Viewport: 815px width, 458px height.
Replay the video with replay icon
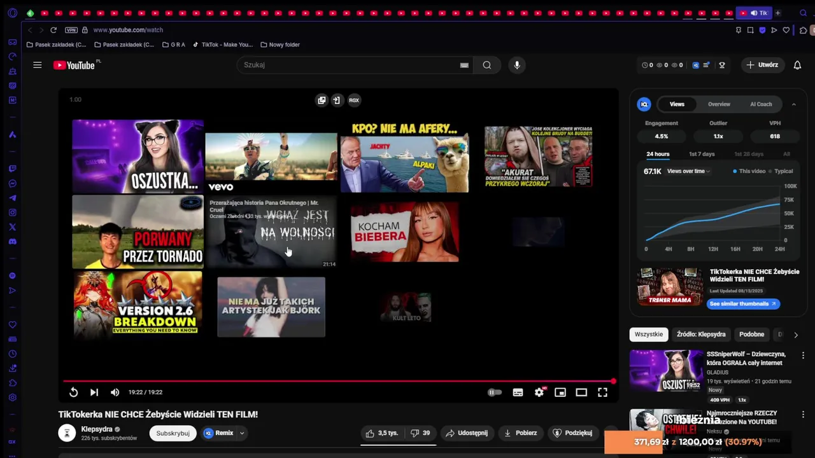coord(73,392)
